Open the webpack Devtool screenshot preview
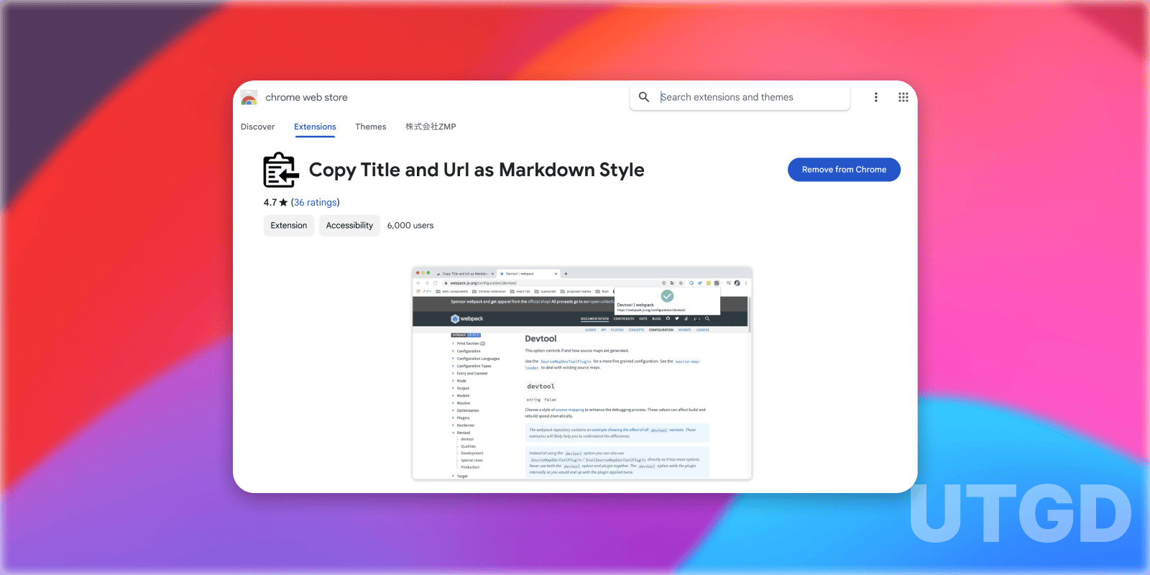 pos(582,373)
